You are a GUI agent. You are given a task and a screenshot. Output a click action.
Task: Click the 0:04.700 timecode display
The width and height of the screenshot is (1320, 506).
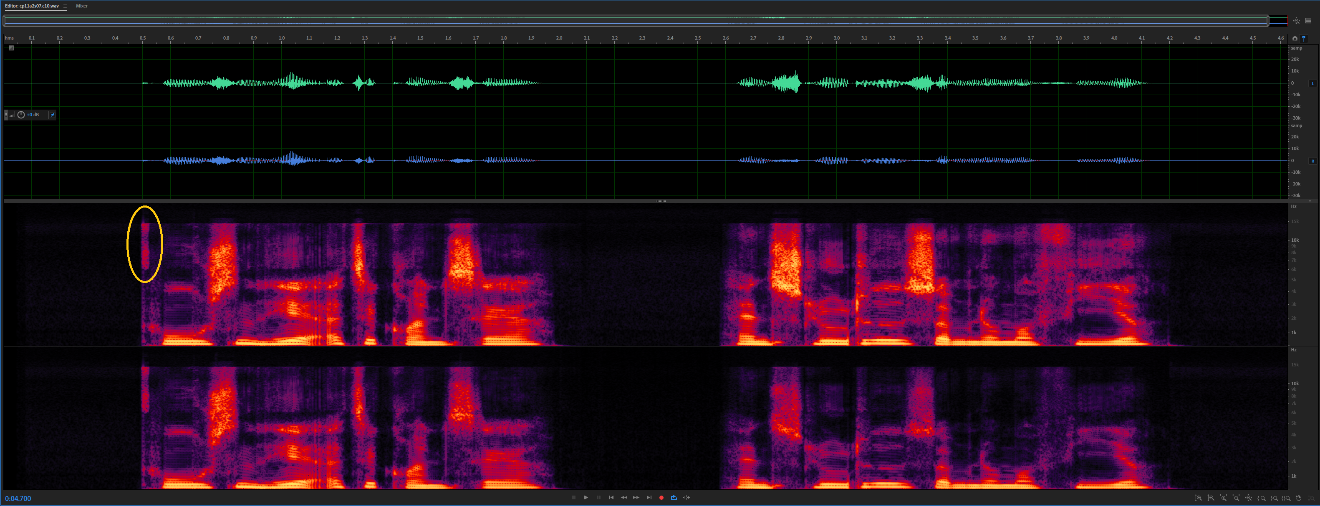18,498
